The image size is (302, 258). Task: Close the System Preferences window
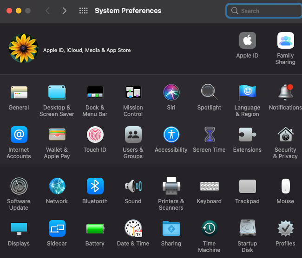9,11
